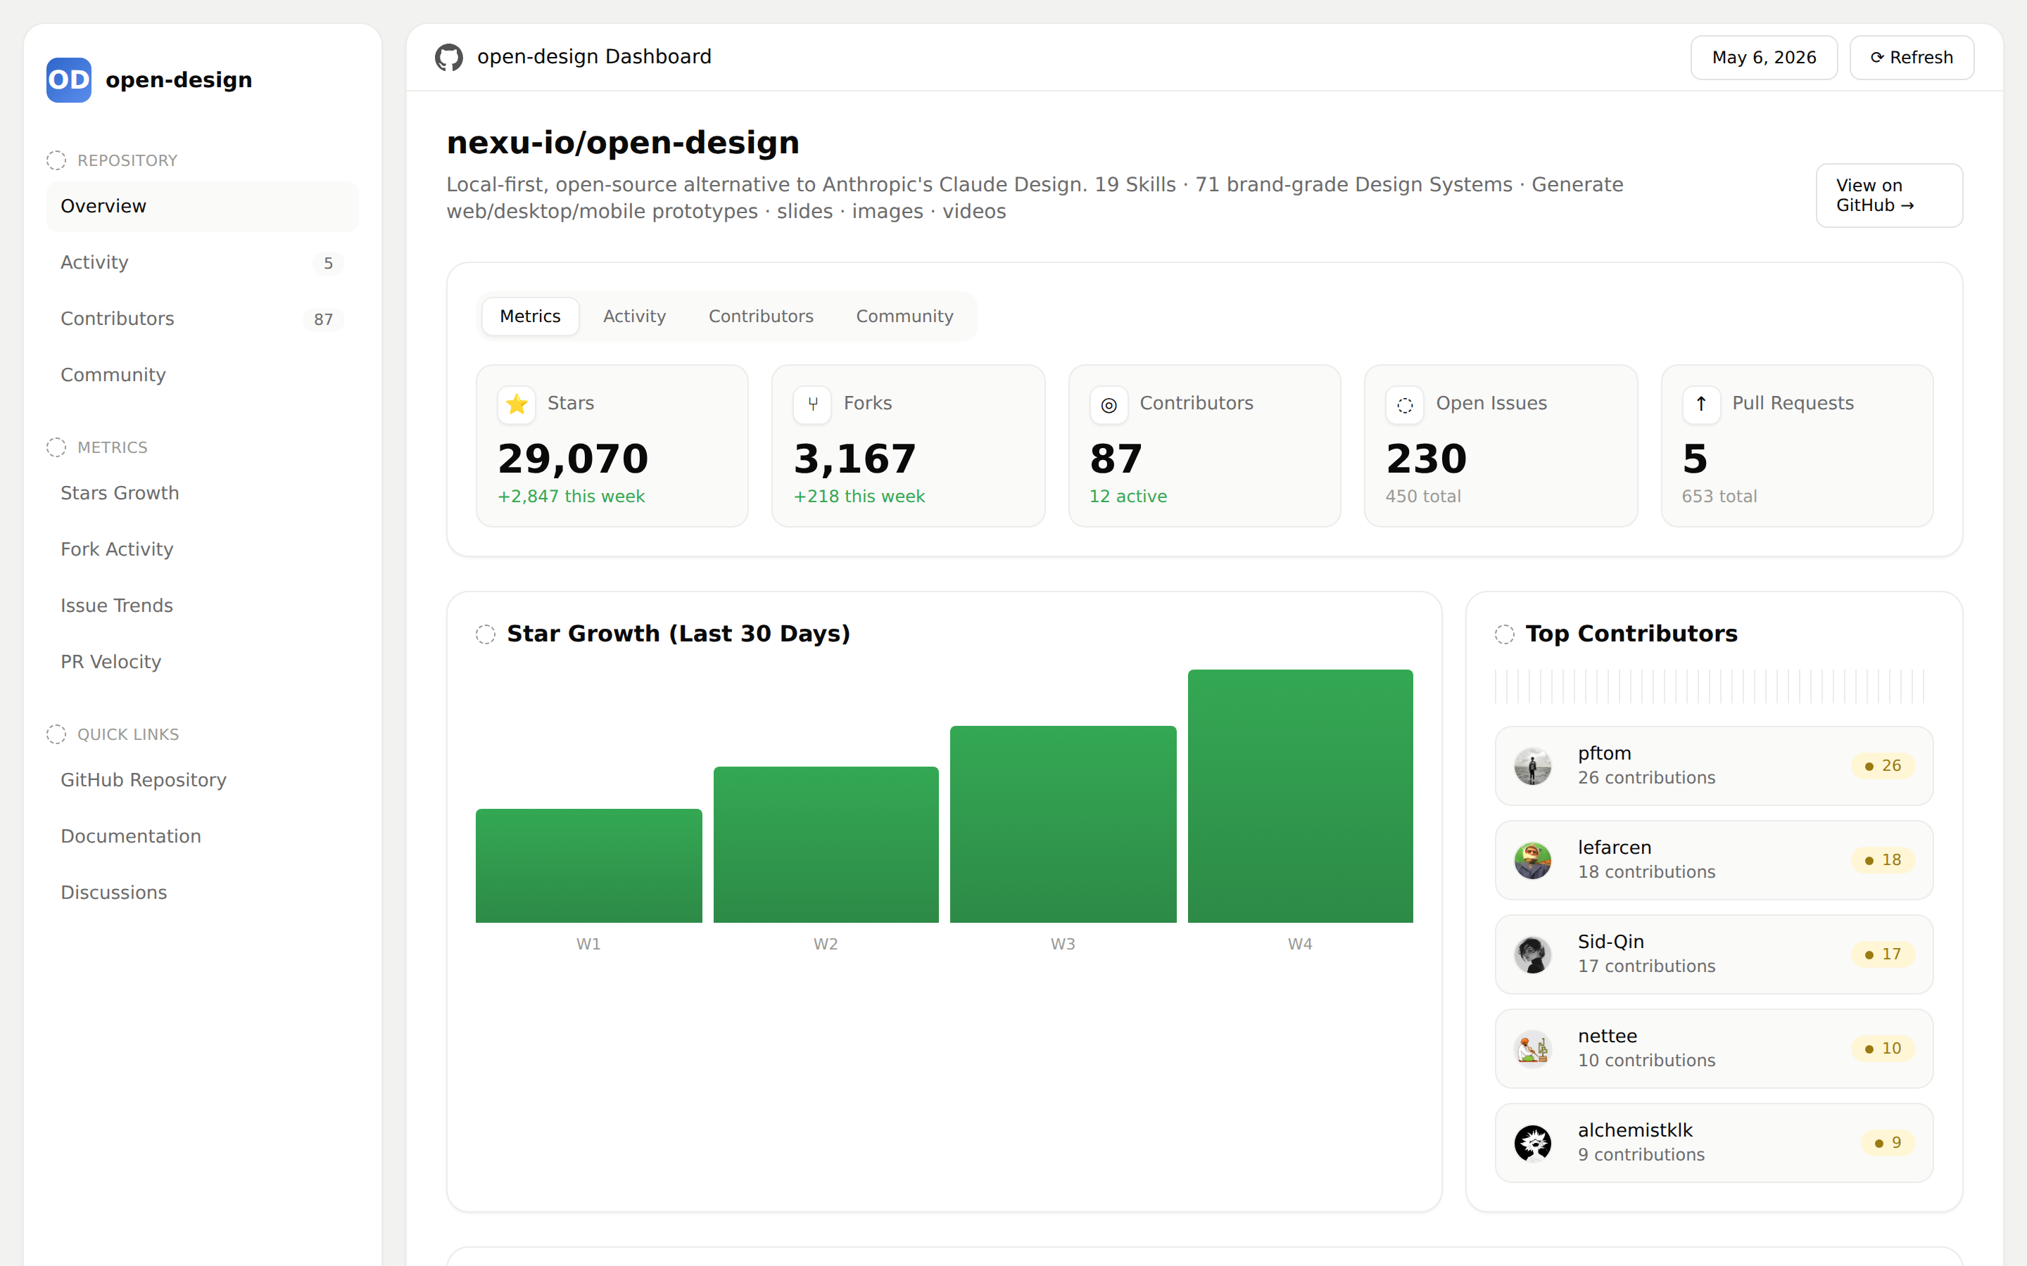Click the 3,167 forks count
2027x1266 pixels.
point(855,459)
